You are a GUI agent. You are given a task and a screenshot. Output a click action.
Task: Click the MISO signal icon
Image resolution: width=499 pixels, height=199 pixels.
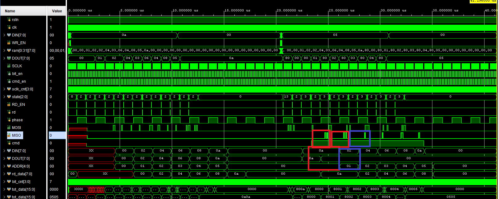[9, 135]
